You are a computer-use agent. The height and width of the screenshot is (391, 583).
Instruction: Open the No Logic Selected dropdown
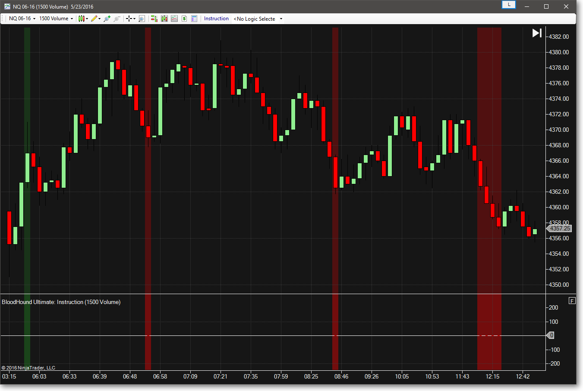pos(258,19)
